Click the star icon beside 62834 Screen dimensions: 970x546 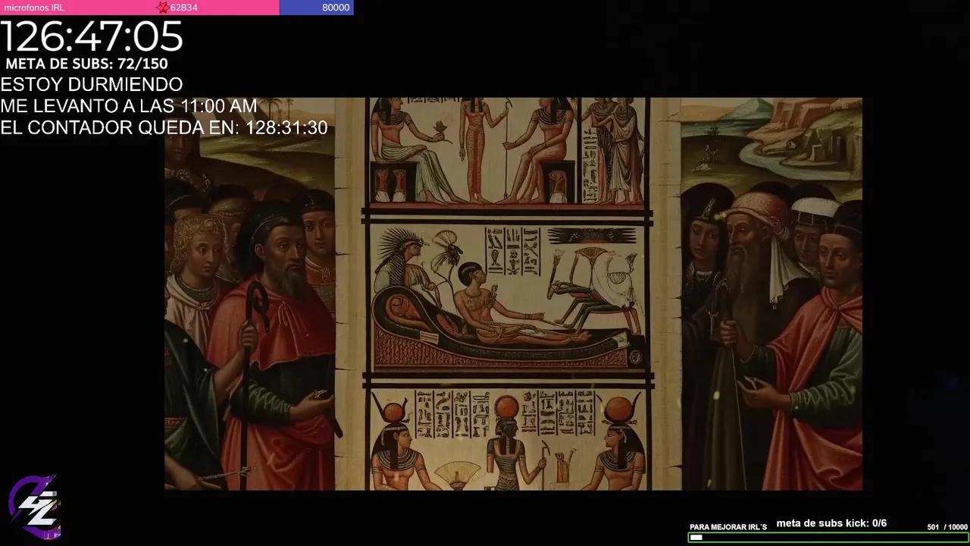tap(162, 8)
